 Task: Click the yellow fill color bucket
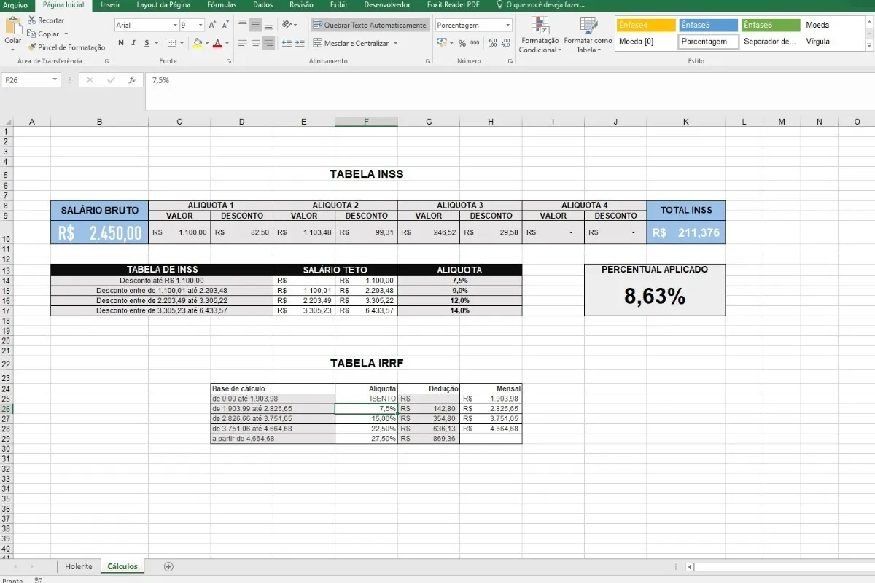tap(197, 44)
